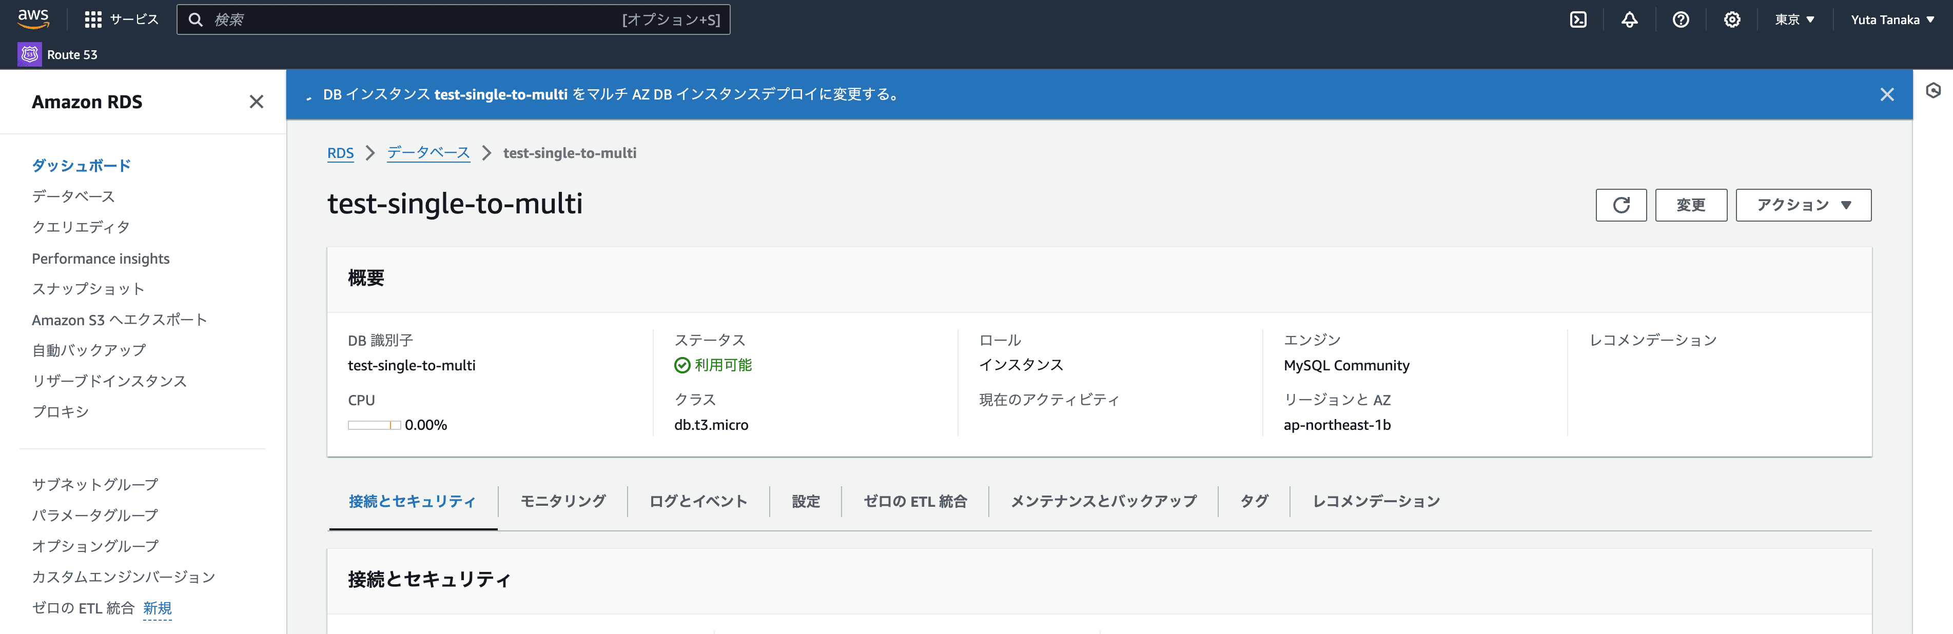
Task: Click the MySQL Community engine value
Action: tap(1346, 366)
